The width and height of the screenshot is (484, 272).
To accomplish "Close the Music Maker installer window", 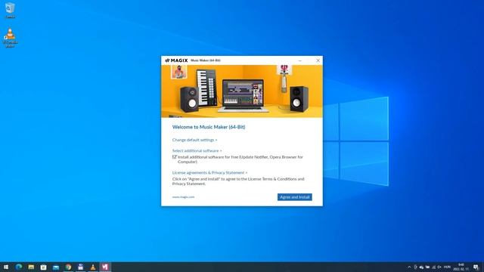I will 318,60.
